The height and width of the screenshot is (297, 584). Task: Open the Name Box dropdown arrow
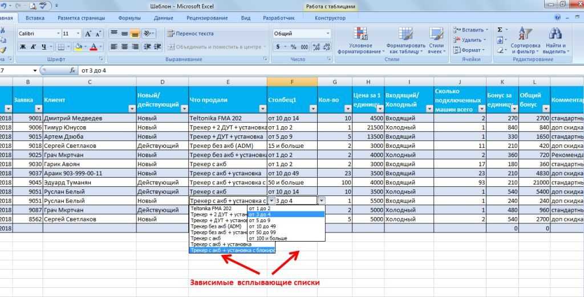(35, 70)
